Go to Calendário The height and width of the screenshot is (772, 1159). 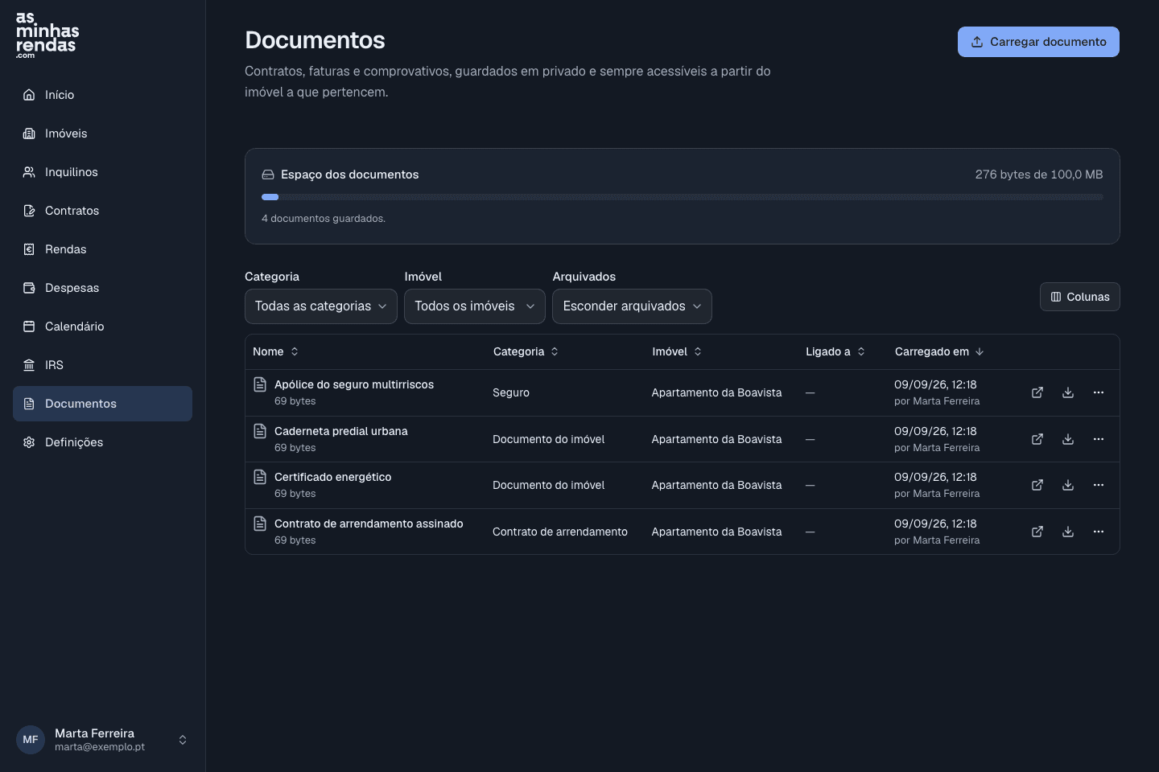[102, 326]
